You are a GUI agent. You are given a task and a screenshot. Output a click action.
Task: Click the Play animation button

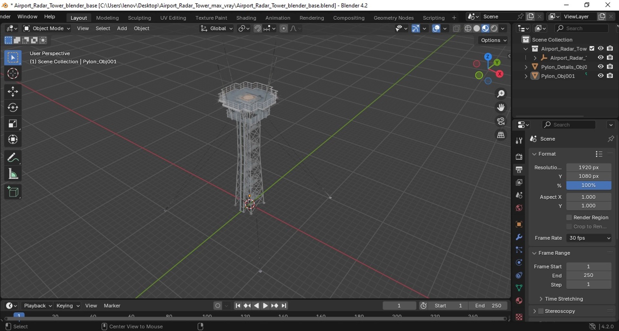(265, 306)
